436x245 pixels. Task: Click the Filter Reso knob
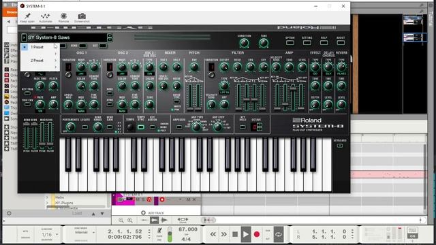pyautogui.click(x=237, y=67)
